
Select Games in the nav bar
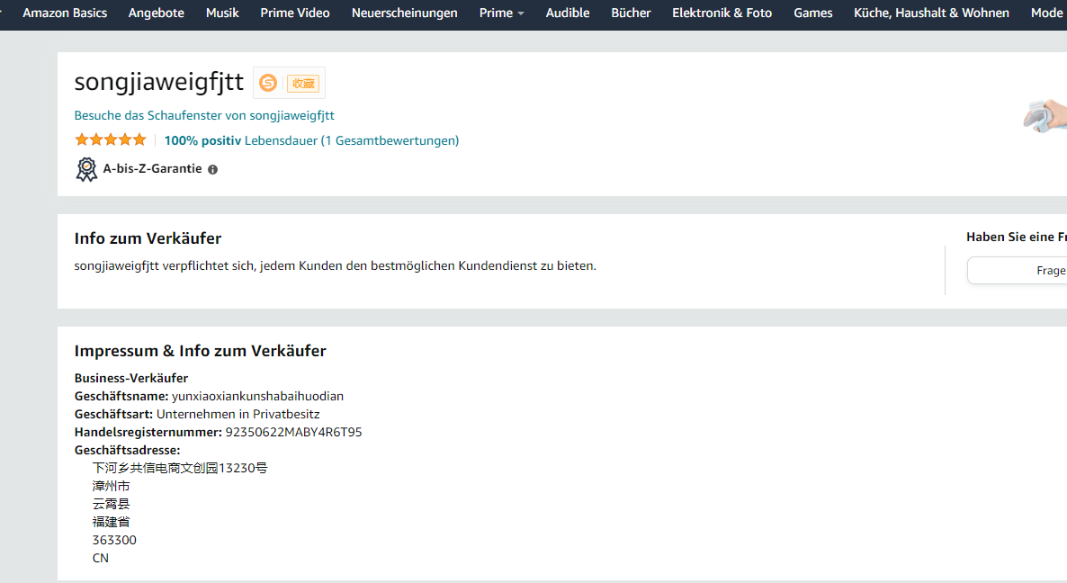point(813,13)
